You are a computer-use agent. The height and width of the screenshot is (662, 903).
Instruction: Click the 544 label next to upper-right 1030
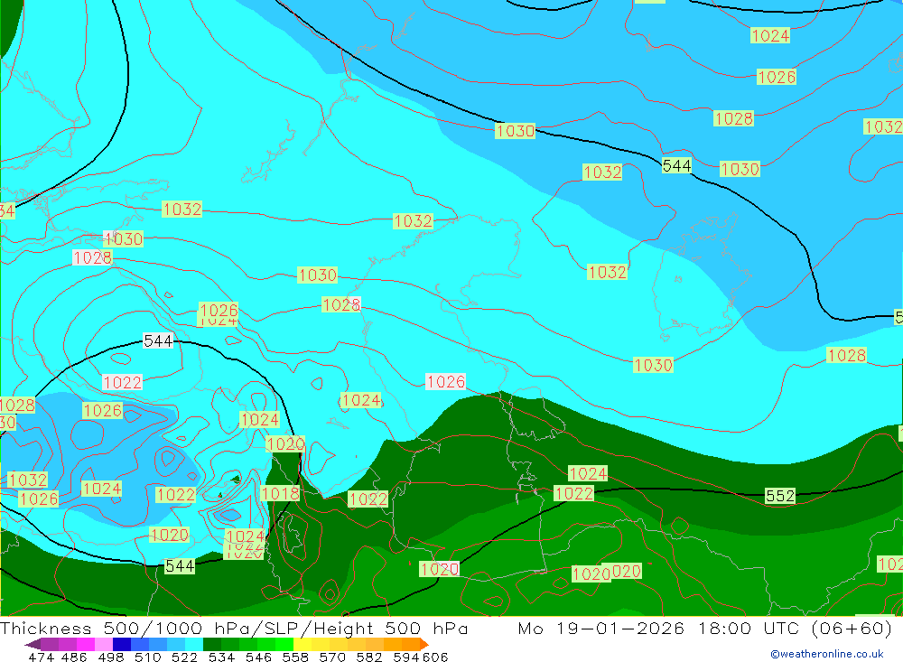pos(676,166)
